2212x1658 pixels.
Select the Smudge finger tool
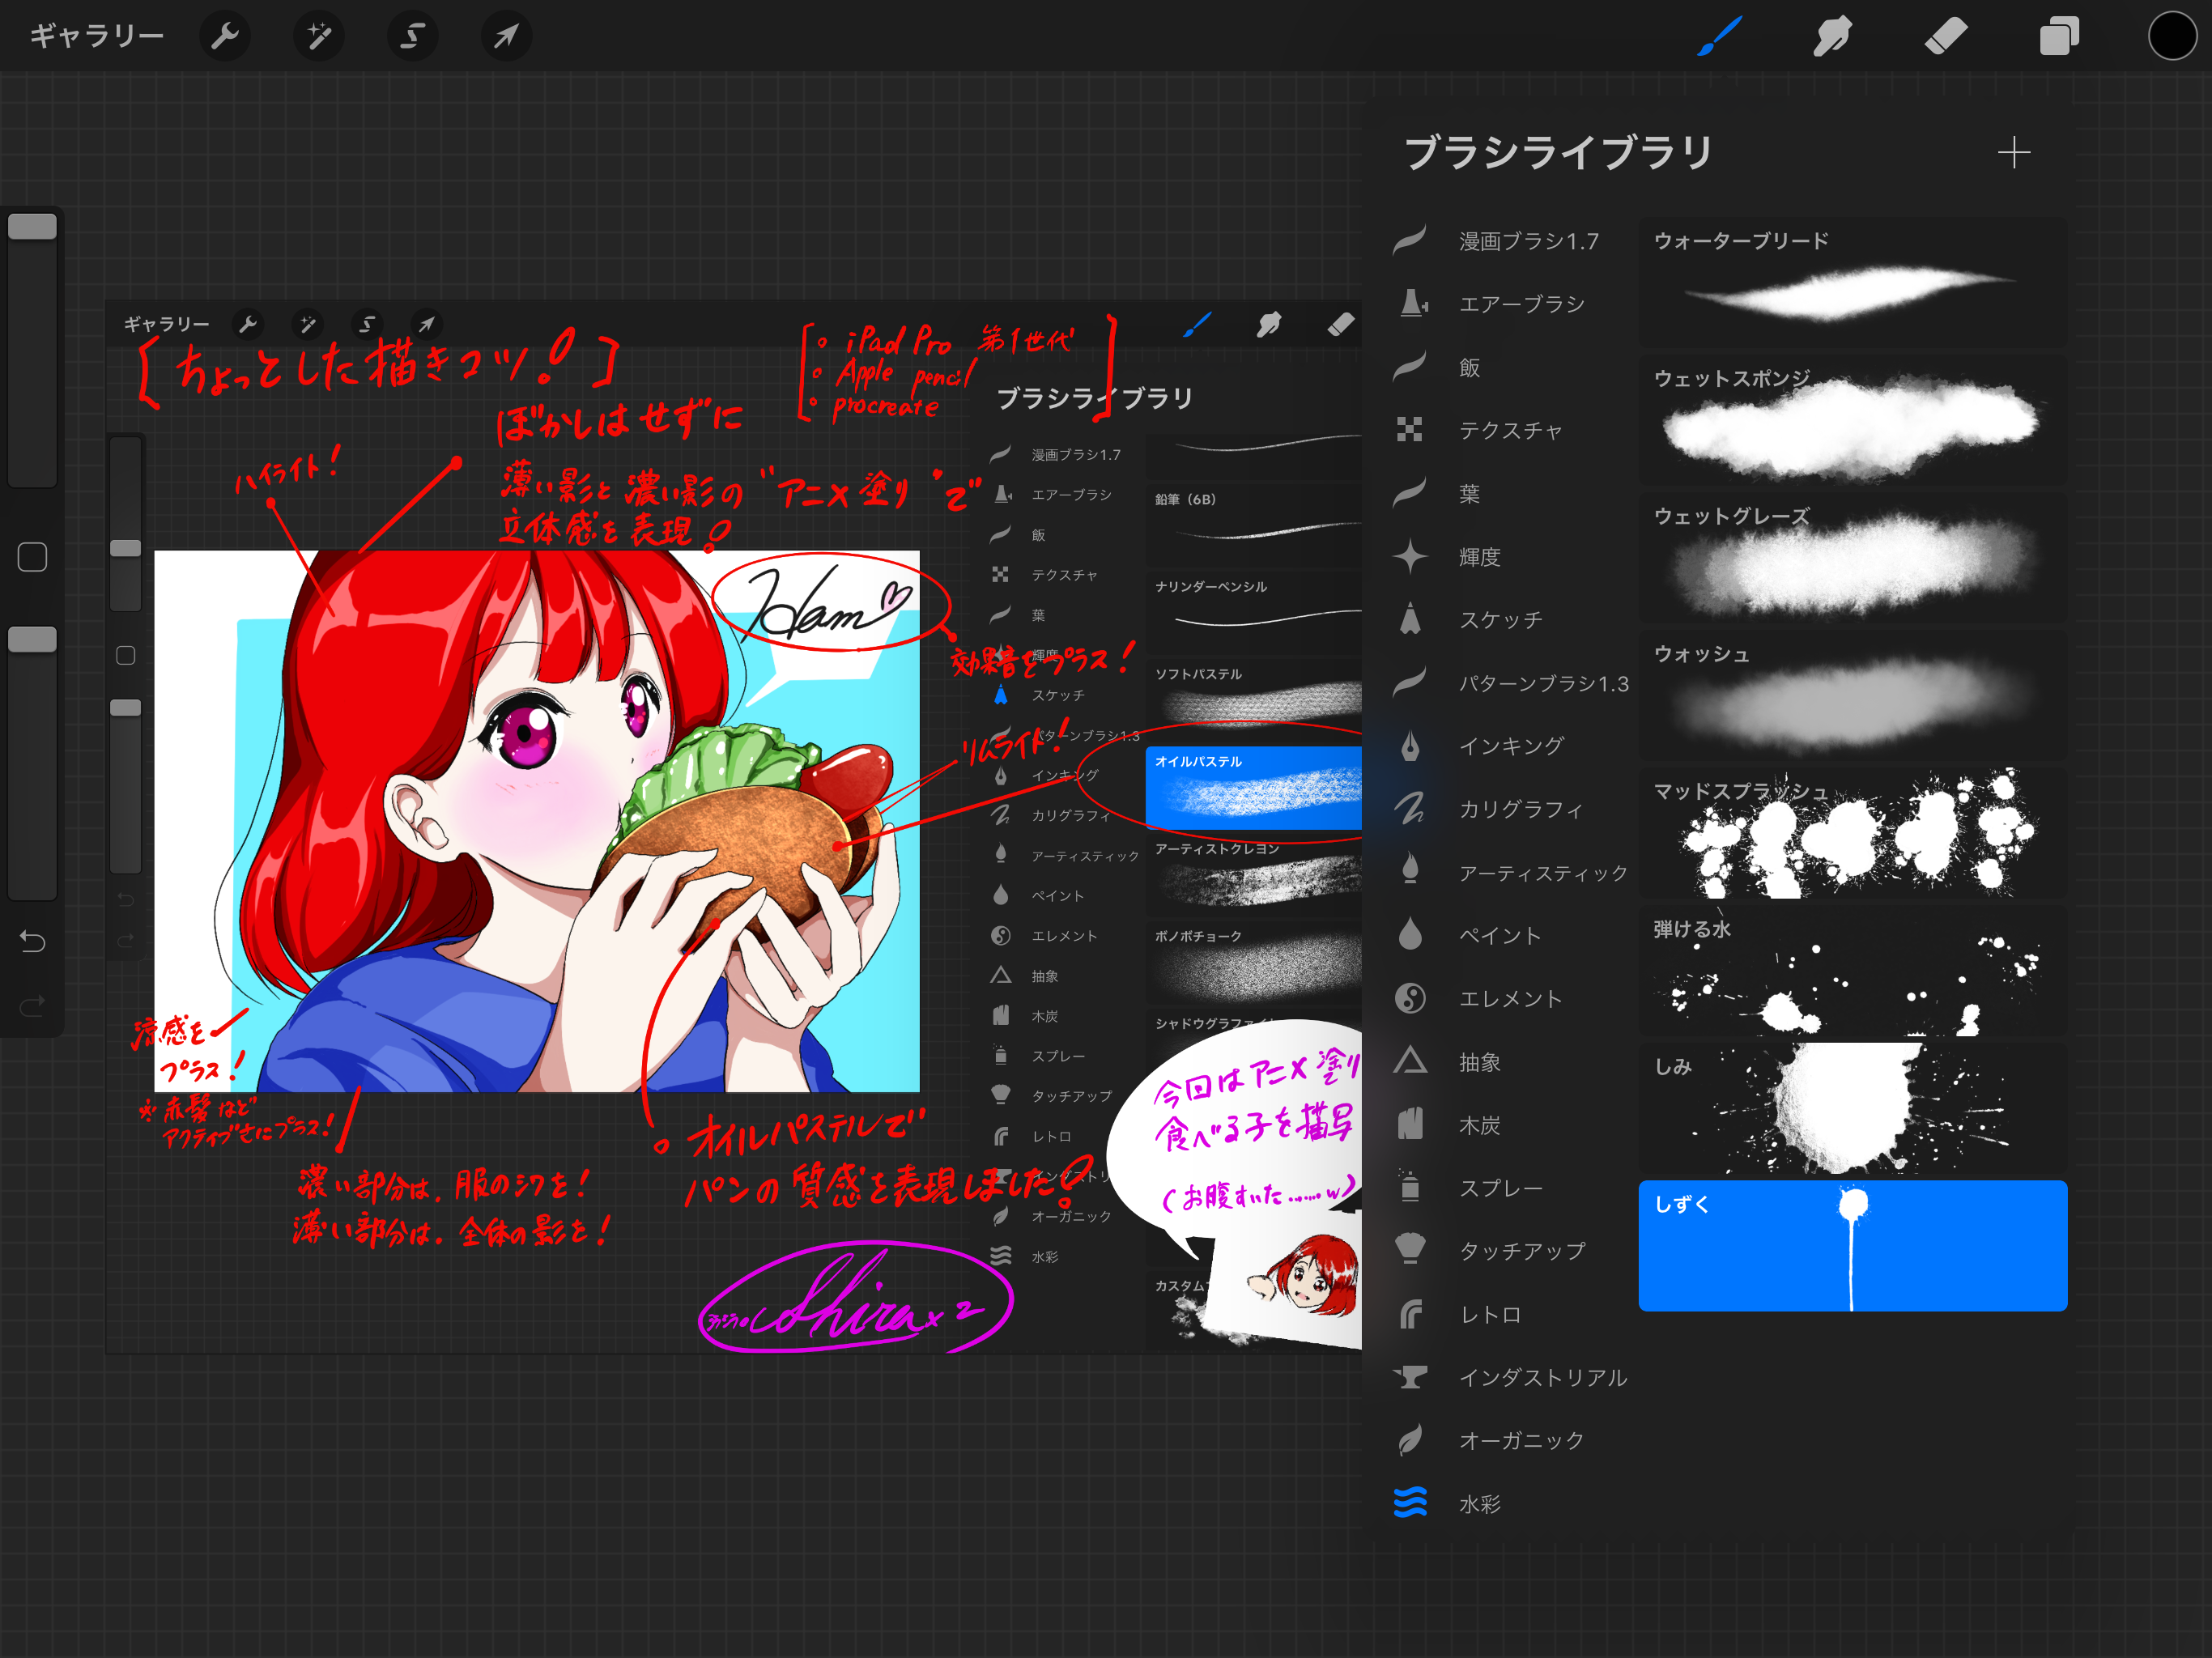click(1832, 37)
